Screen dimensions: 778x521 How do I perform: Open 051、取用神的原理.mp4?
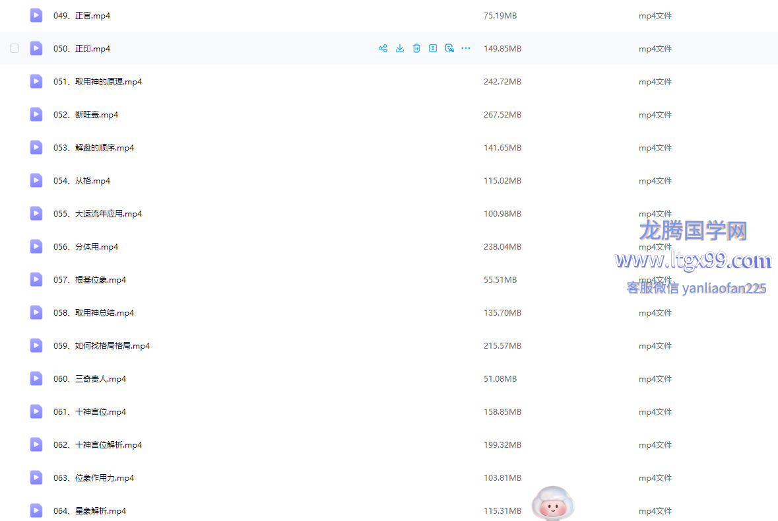pyautogui.click(x=98, y=82)
